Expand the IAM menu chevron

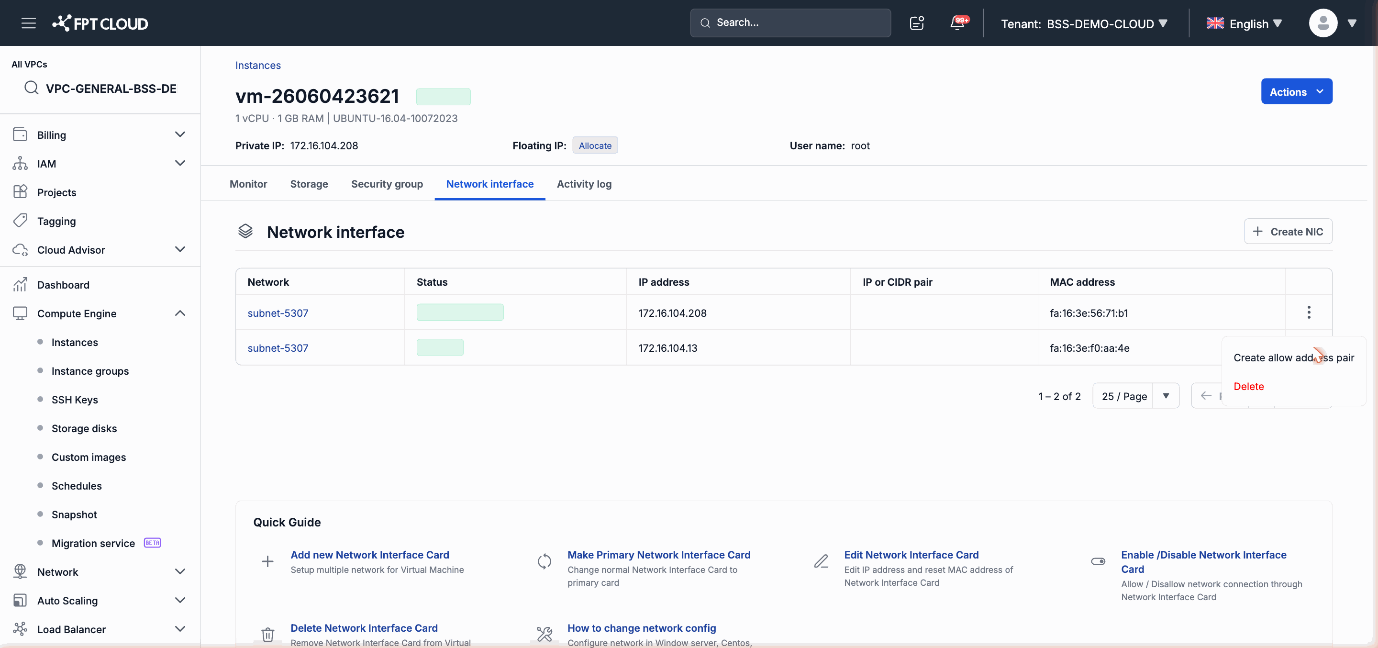(180, 163)
